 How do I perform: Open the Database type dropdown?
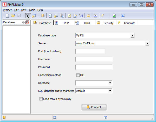[132, 35]
